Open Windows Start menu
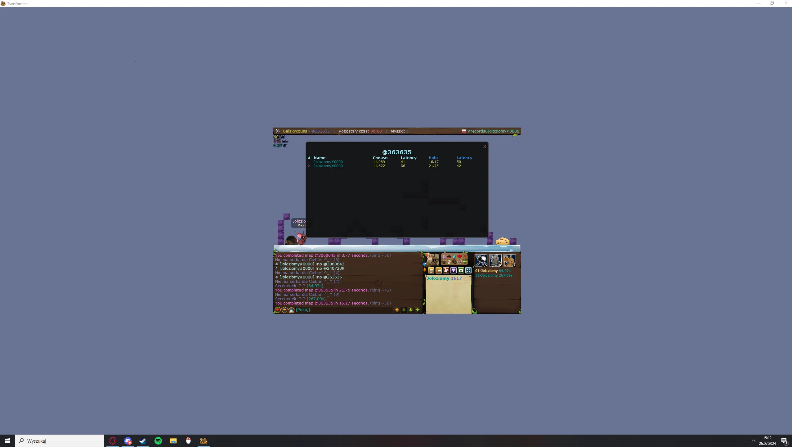Image resolution: width=792 pixels, height=447 pixels. 7,441
